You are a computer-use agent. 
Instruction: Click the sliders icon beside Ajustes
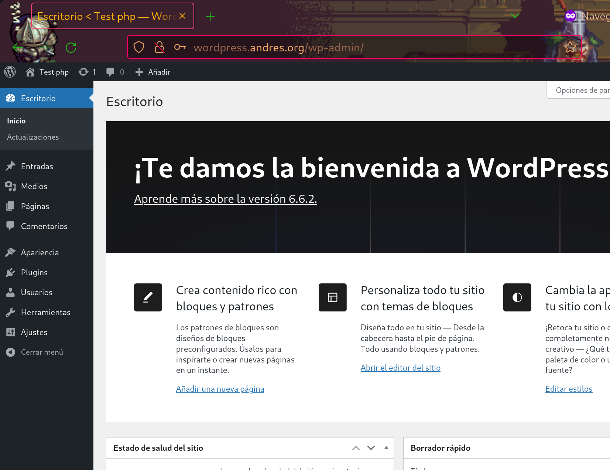click(10, 332)
